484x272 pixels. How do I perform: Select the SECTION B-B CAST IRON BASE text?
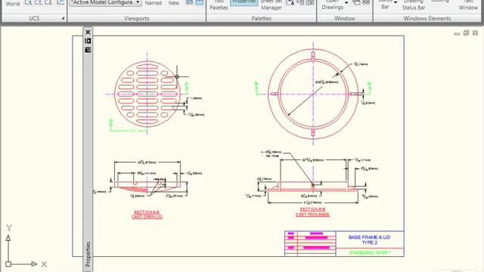coord(312,212)
